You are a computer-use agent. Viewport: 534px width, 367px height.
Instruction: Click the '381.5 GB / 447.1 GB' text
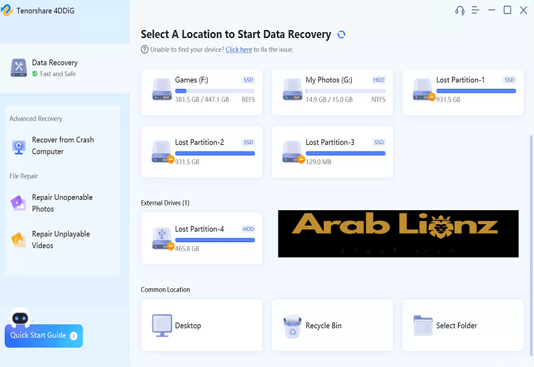[x=202, y=99]
